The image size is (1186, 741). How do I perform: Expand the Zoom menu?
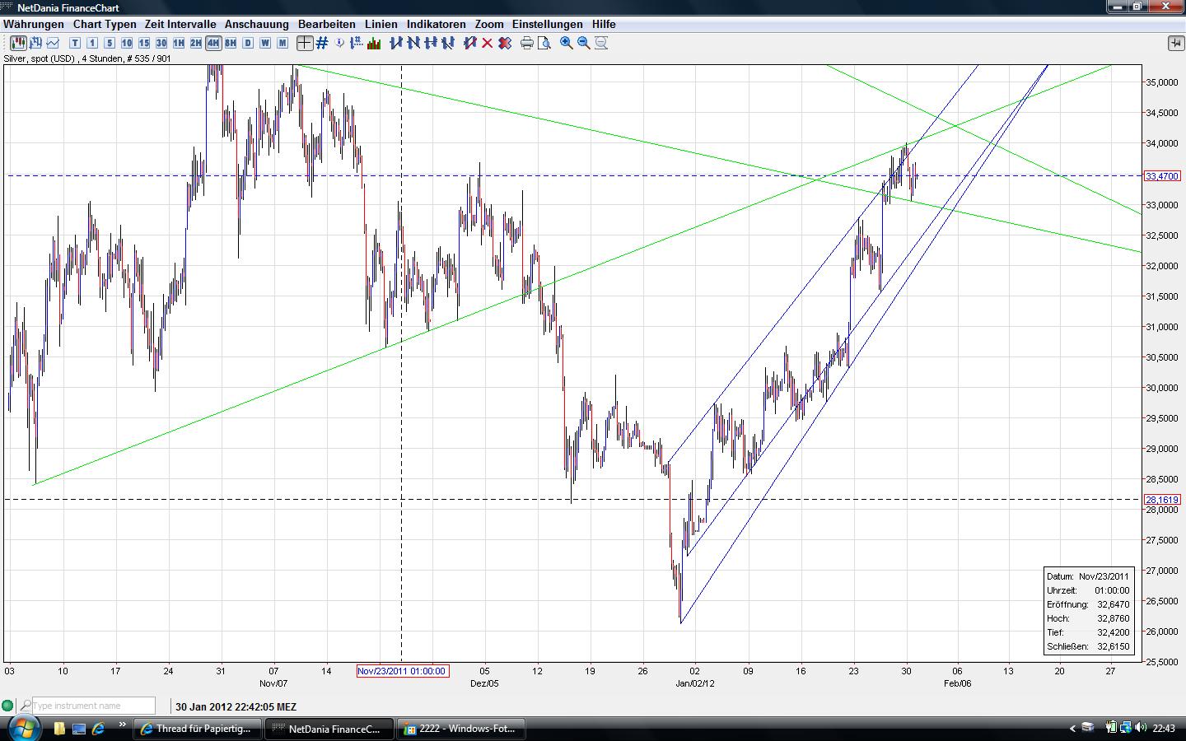coord(489,24)
